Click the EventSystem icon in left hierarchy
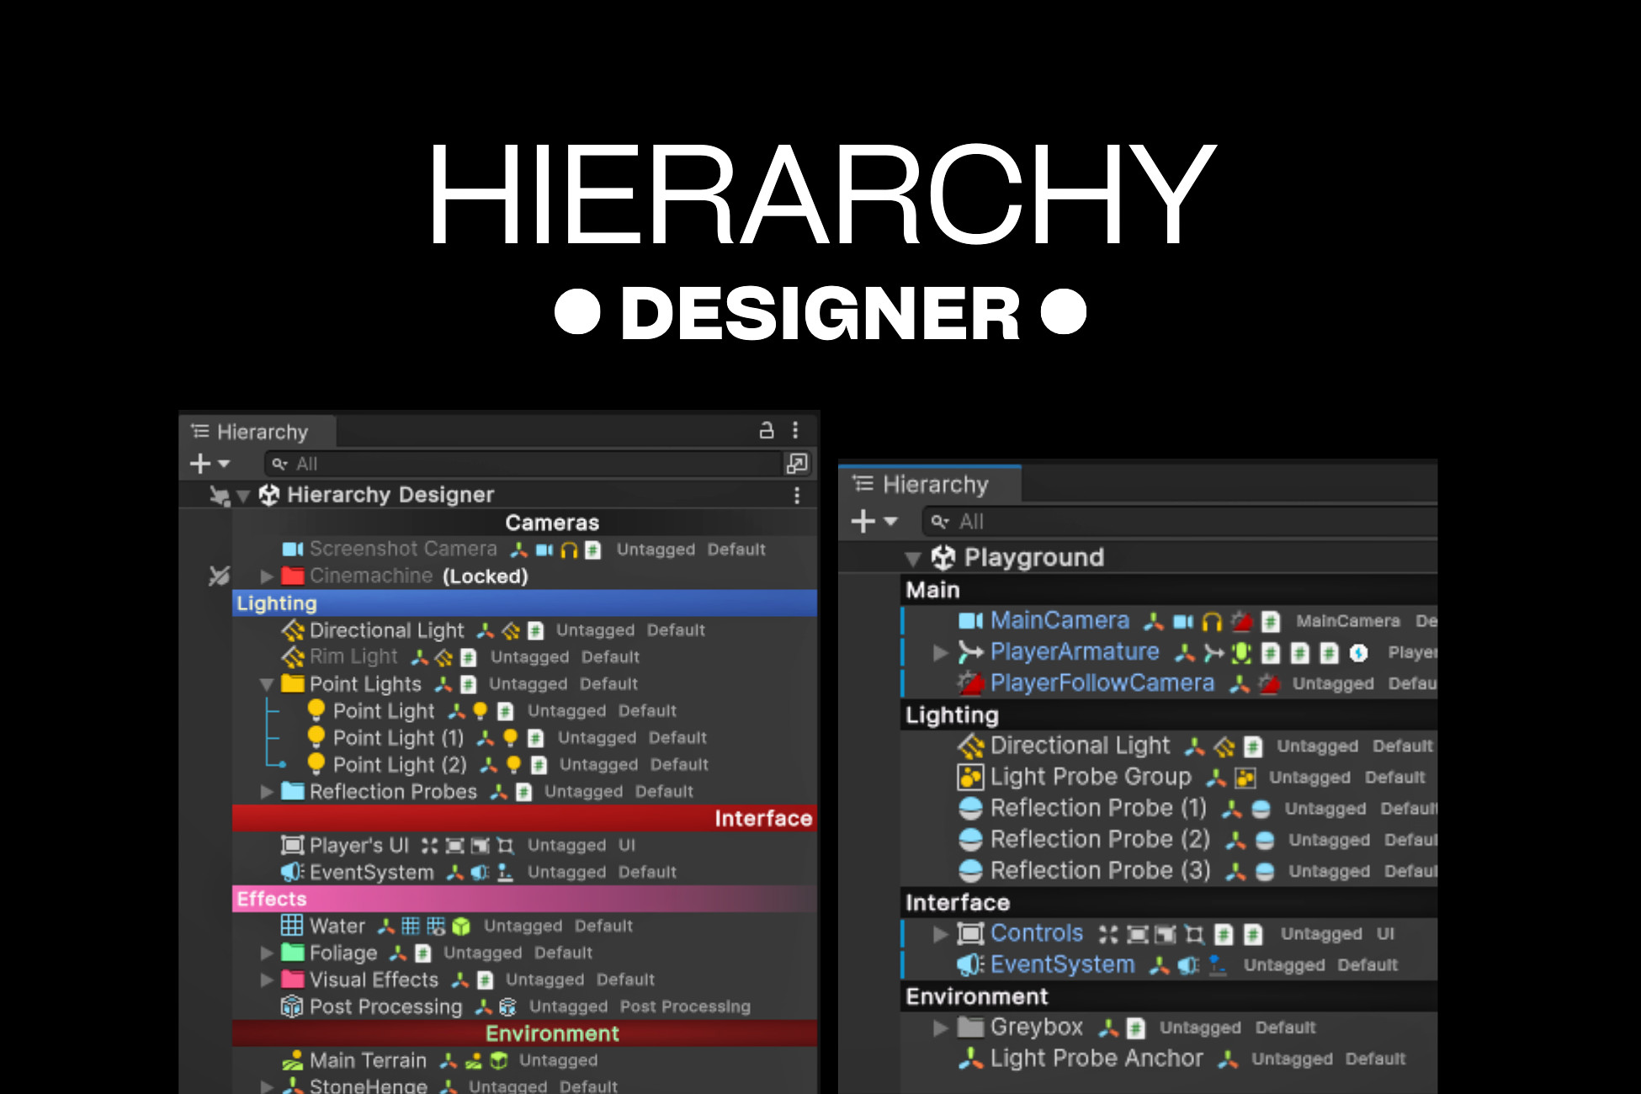Screen dimensions: 1641x1094 292,872
